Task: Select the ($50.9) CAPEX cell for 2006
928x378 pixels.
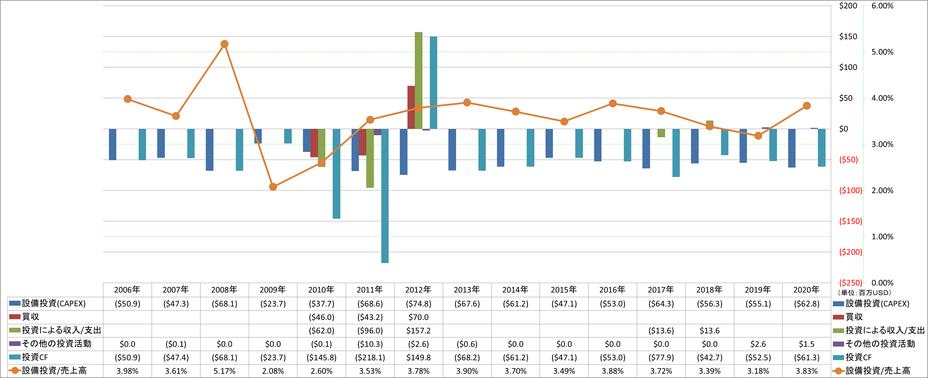Action: 127,304
